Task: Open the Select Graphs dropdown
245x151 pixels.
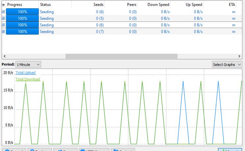Action: [x=227, y=65]
